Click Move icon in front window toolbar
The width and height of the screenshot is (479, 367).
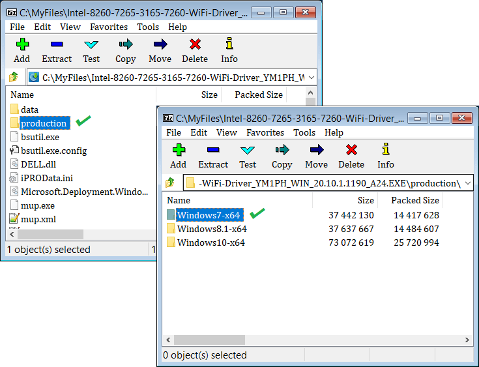pos(317,150)
